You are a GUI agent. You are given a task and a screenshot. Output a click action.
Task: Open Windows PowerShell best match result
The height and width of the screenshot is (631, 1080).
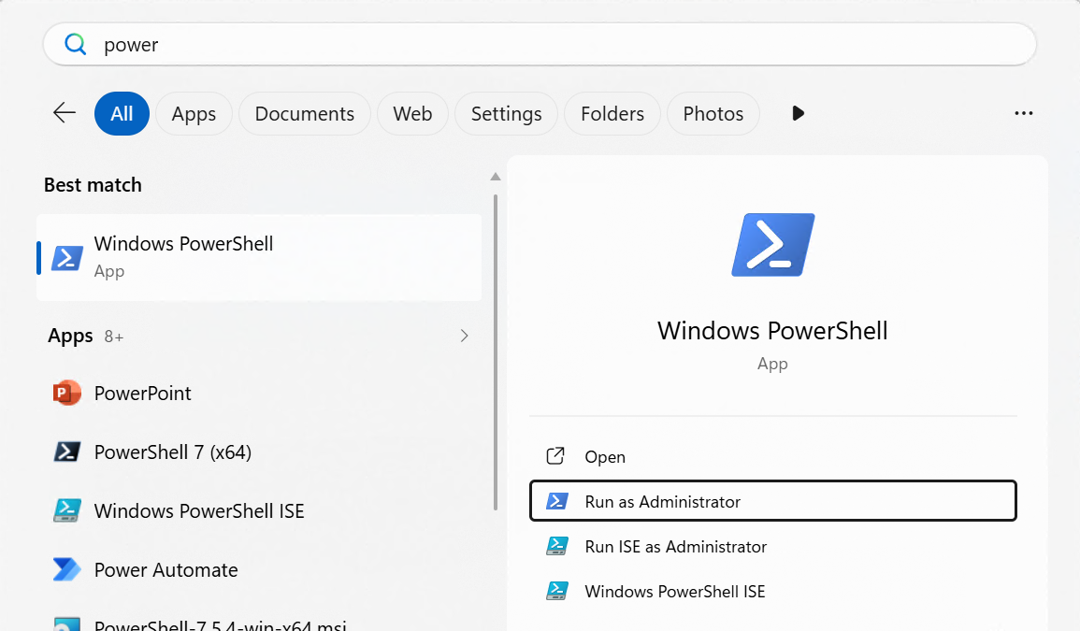coord(259,258)
